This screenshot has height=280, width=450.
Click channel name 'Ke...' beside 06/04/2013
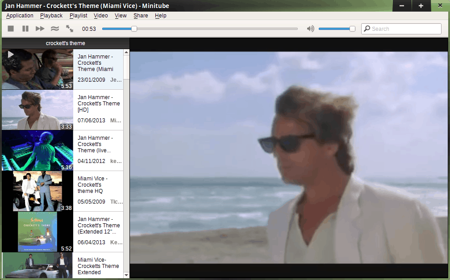(x=116, y=242)
